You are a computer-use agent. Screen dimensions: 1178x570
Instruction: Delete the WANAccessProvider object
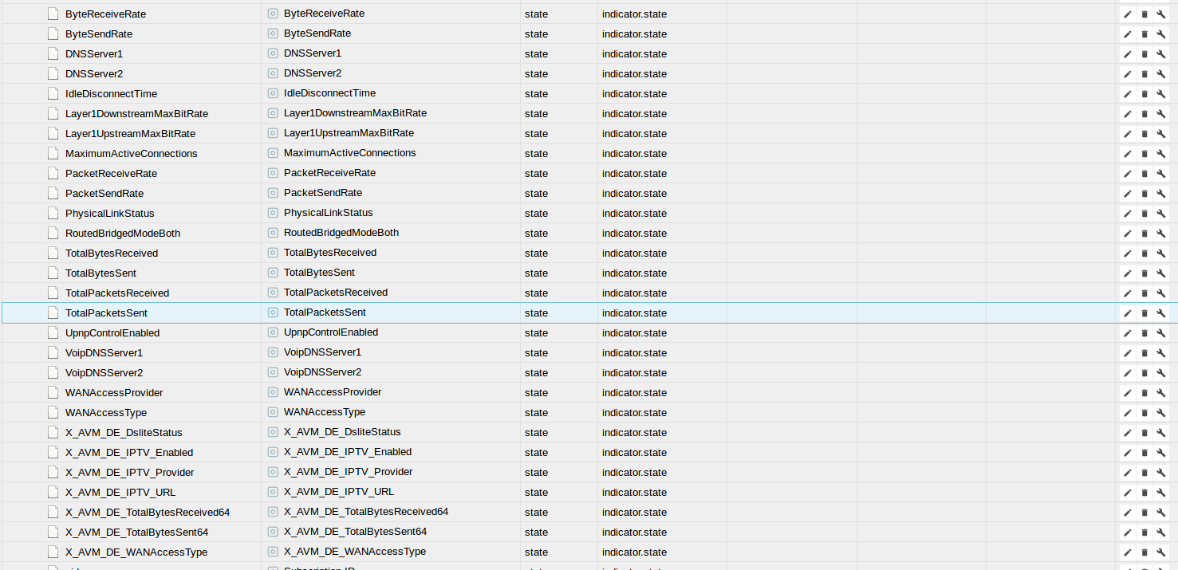pos(1144,393)
